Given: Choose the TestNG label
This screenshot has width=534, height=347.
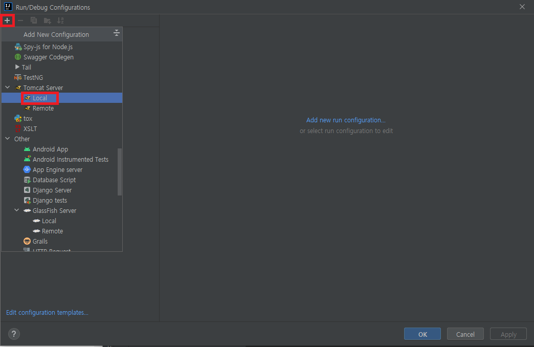Looking at the screenshot, I should (x=33, y=78).
